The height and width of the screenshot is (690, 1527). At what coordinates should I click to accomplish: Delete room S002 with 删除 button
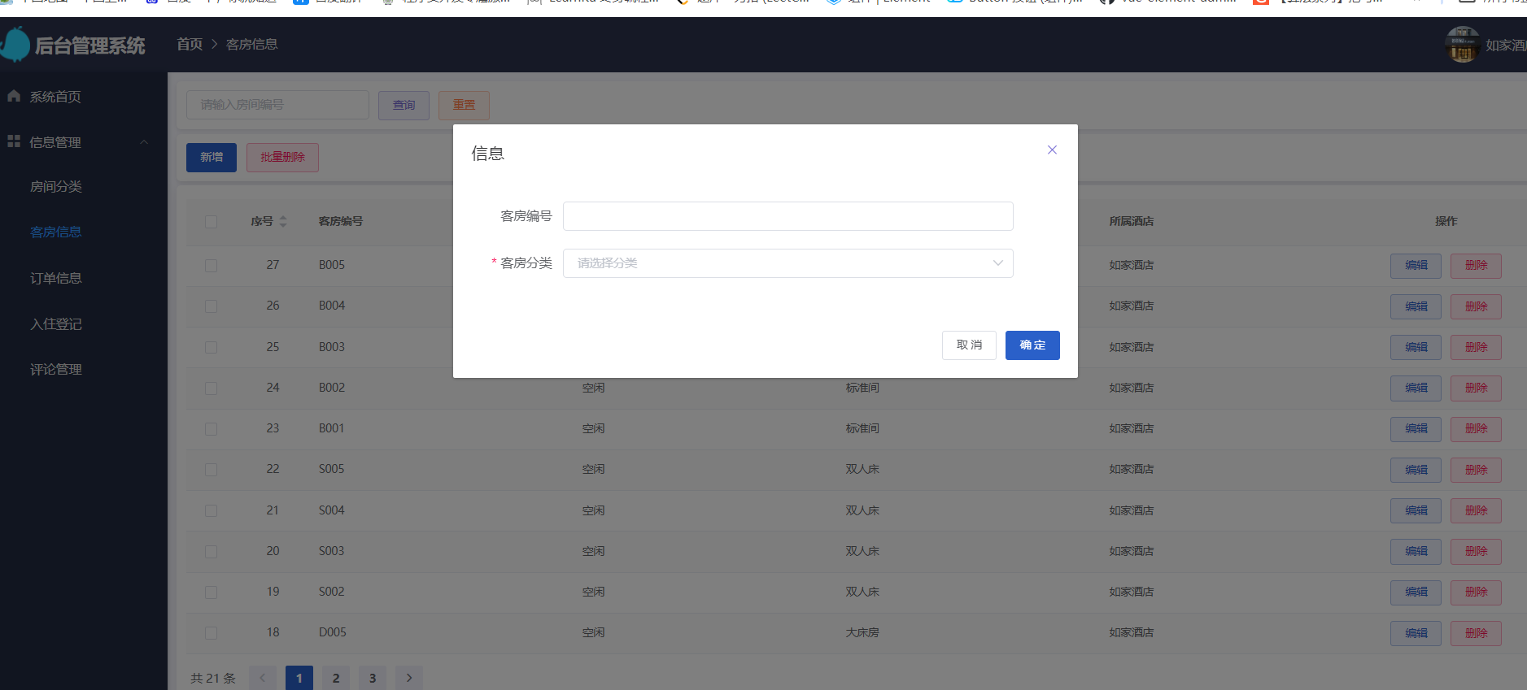coord(1476,592)
